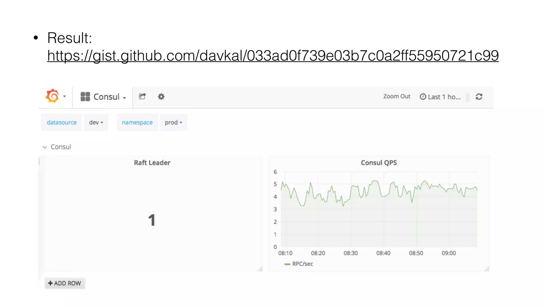Click the 08:10 x-axis label

pos(285,253)
